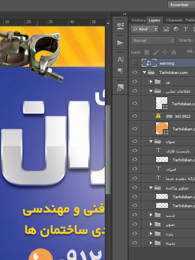This screenshot has height=260, width=195.
Task: Open the Essentials workspace switcher
Action: point(181,5)
